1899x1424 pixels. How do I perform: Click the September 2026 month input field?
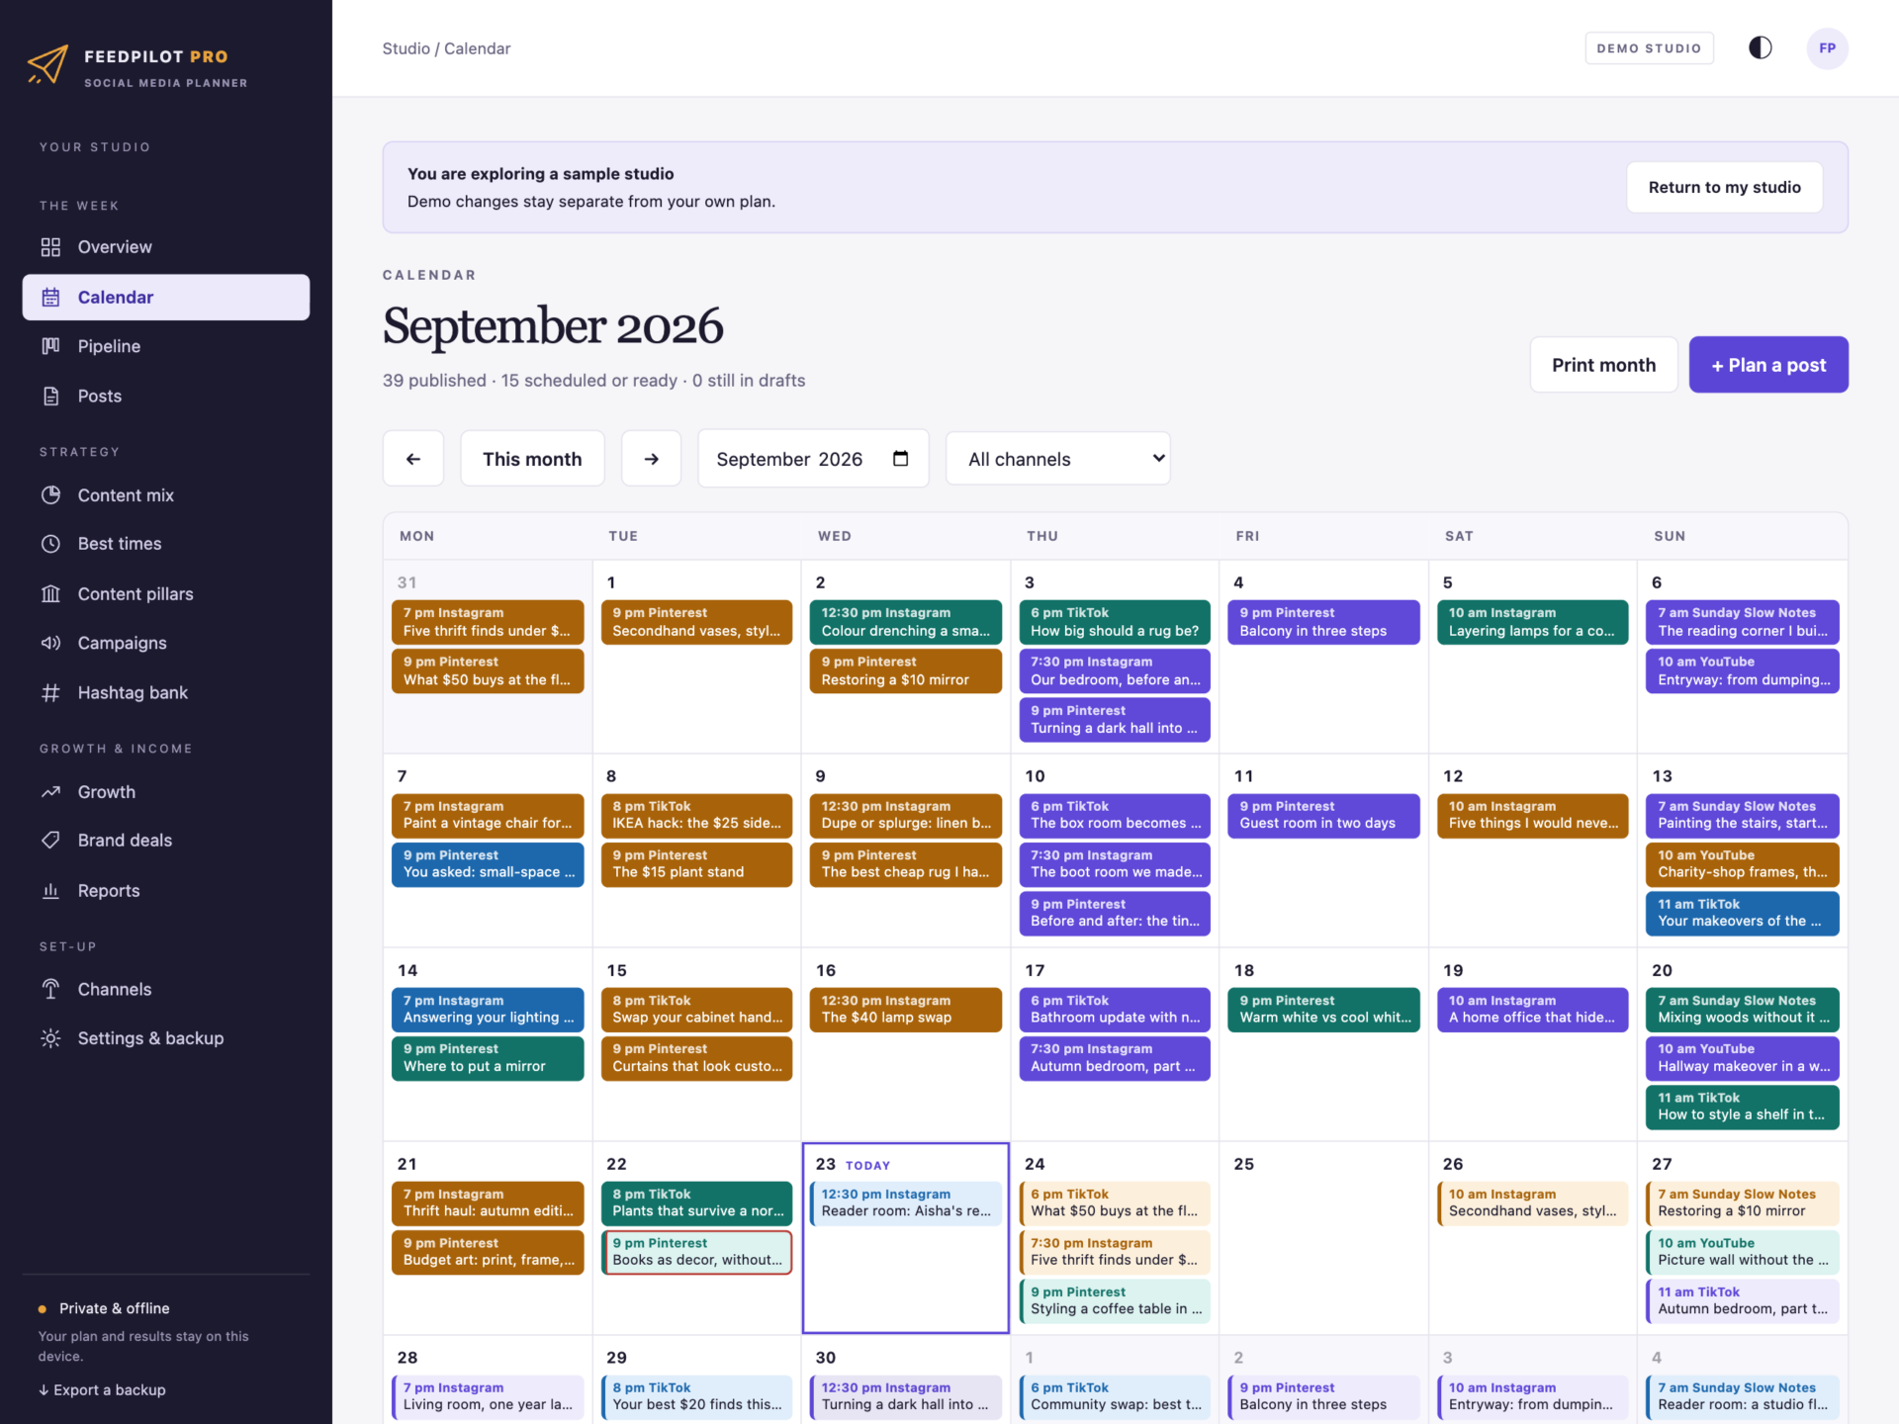tap(813, 459)
